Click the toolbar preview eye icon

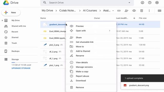click(x=134, y=11)
